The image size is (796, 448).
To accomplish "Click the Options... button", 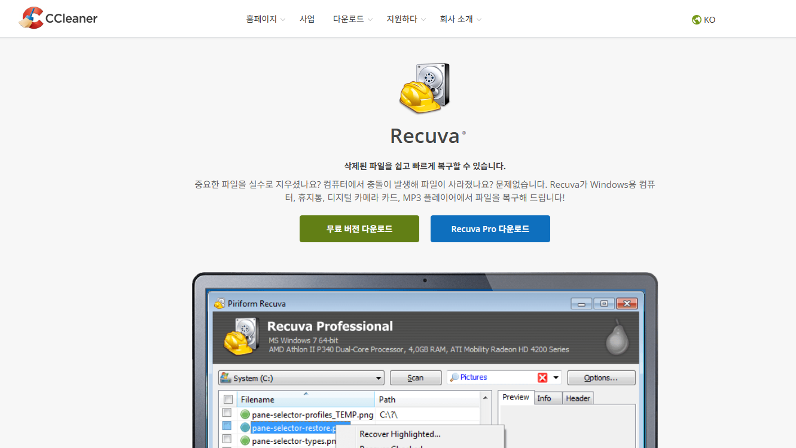I will pyautogui.click(x=601, y=378).
